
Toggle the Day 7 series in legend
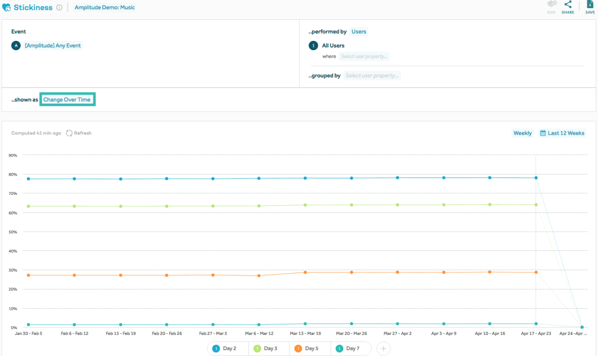click(x=351, y=348)
